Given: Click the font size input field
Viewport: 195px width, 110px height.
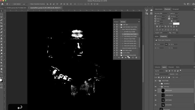Looking at the screenshot, I should (161, 16).
